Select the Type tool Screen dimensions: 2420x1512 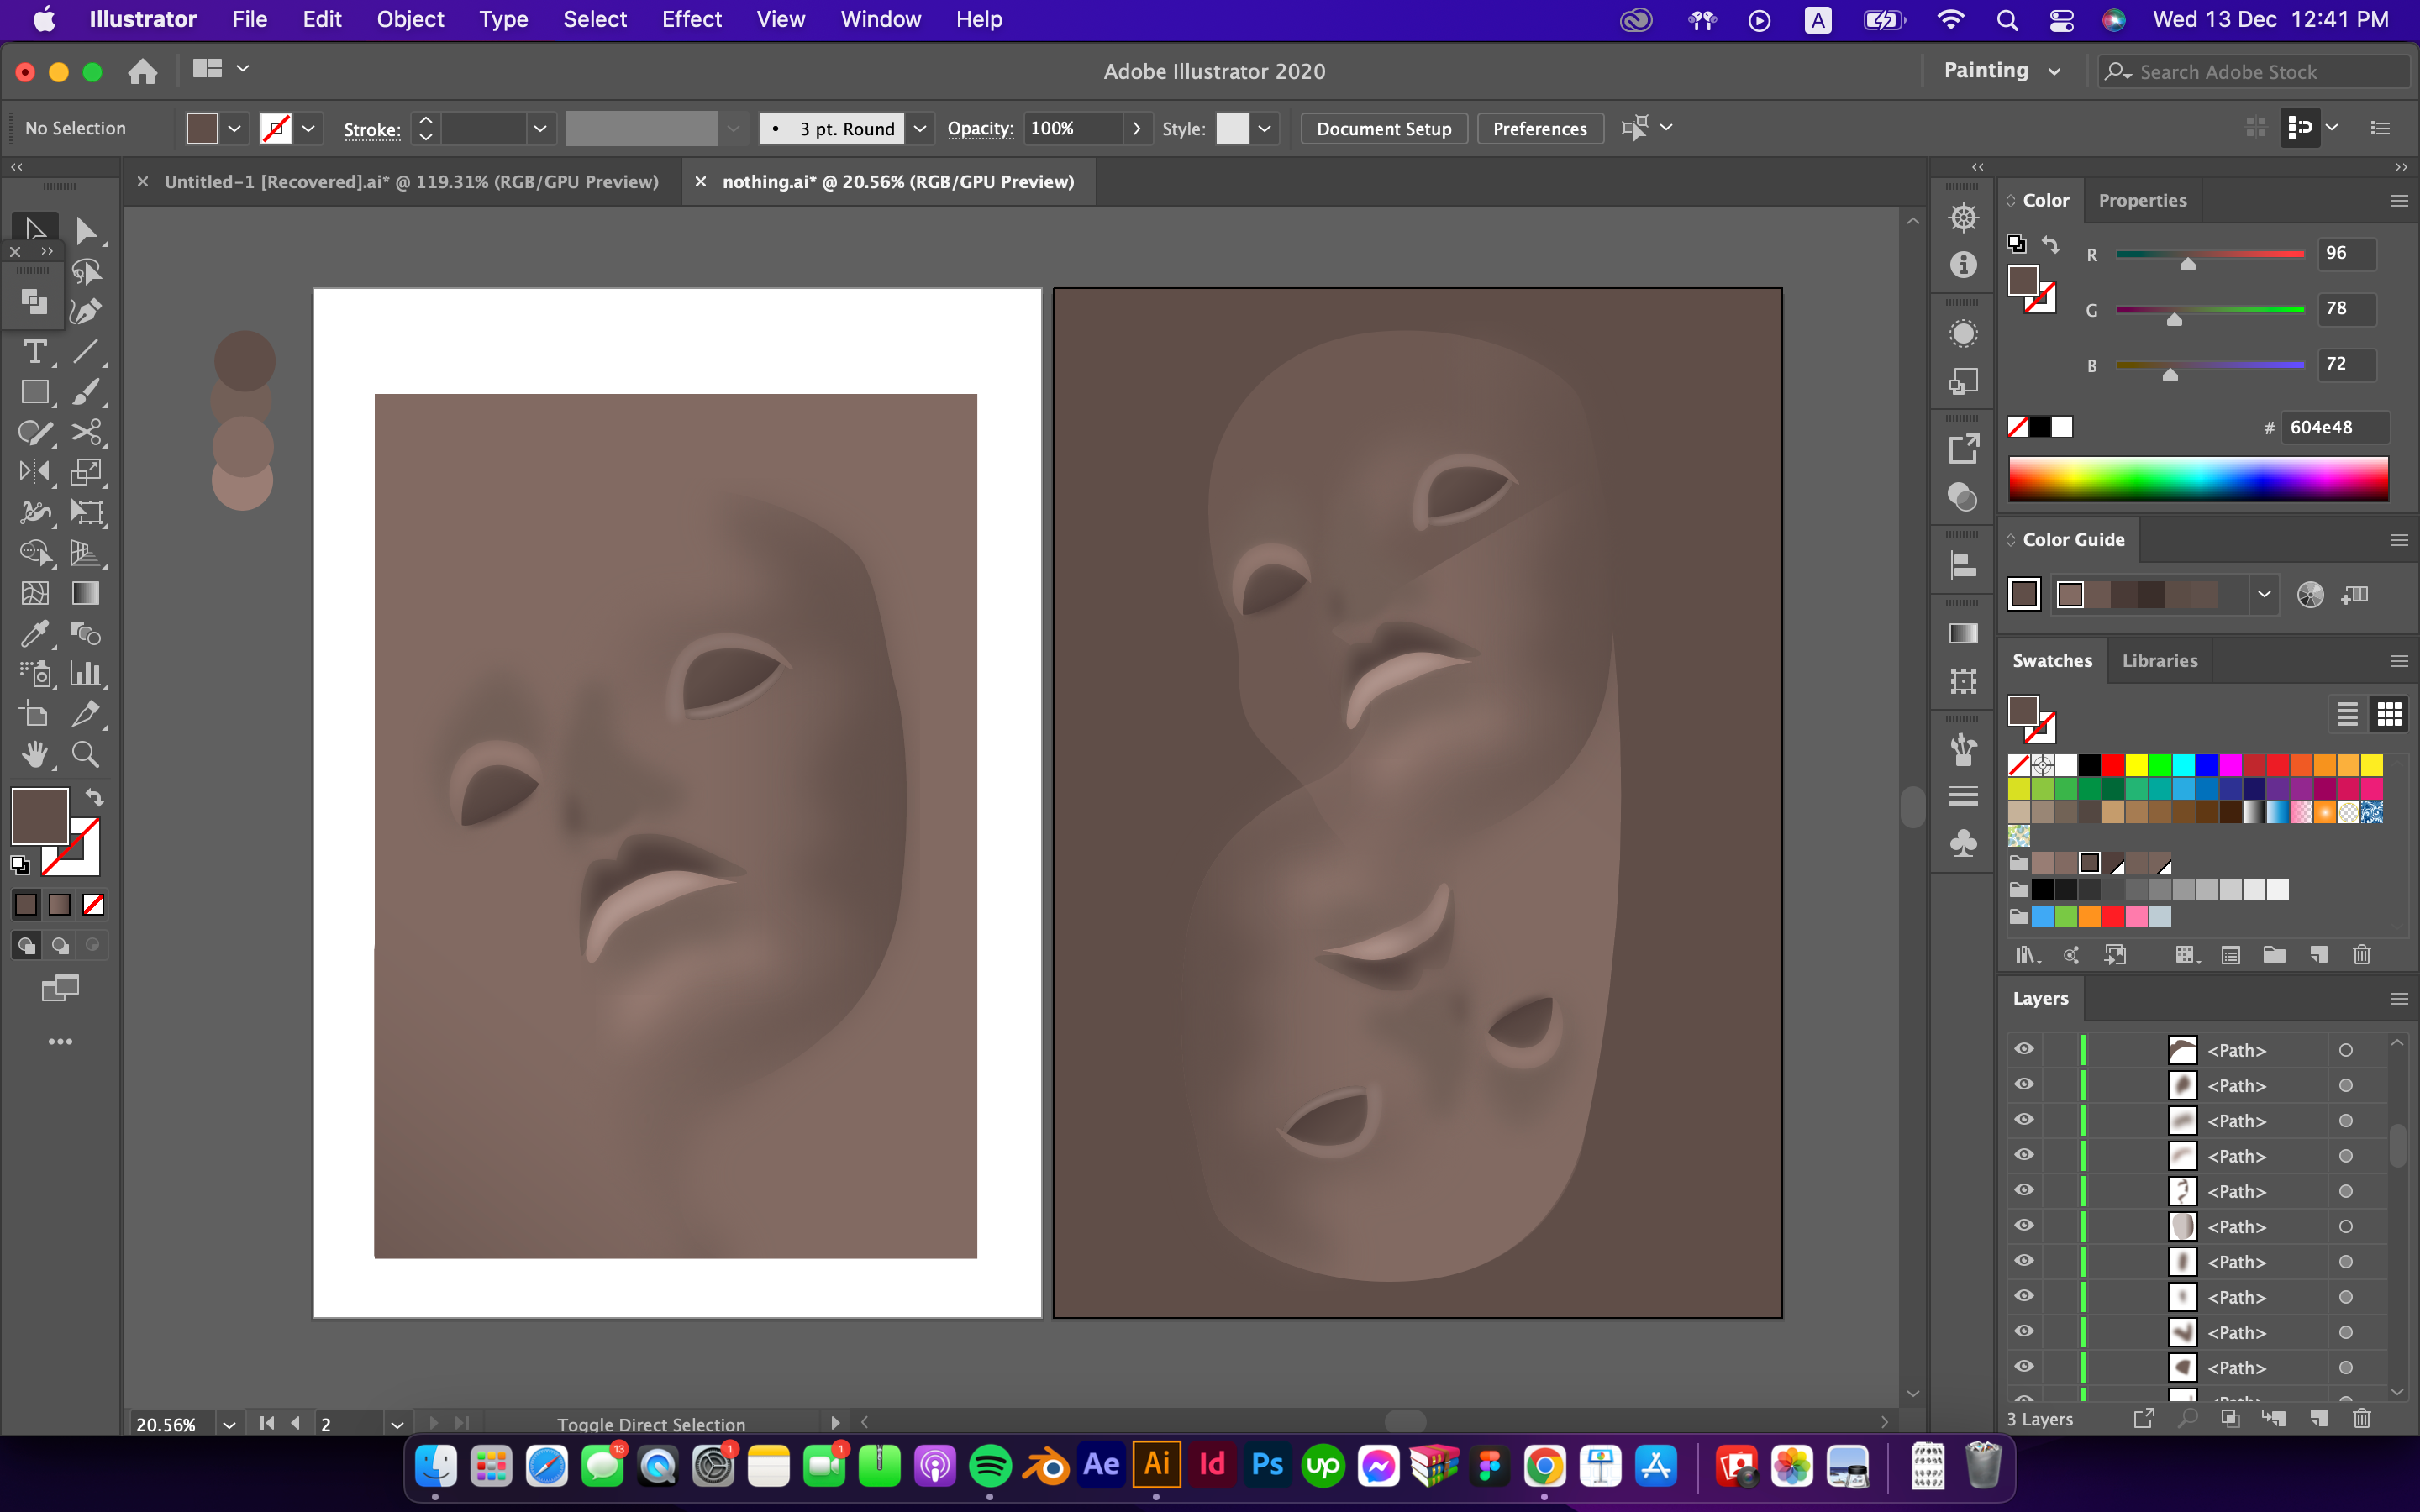click(x=35, y=351)
